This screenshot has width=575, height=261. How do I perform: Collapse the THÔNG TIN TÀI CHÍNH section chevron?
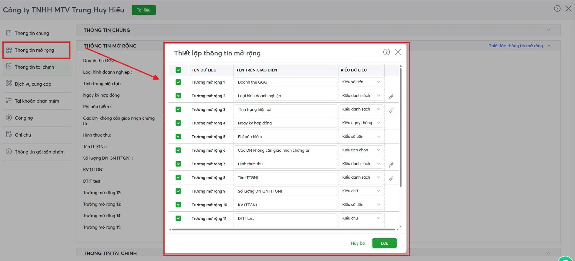(x=549, y=253)
